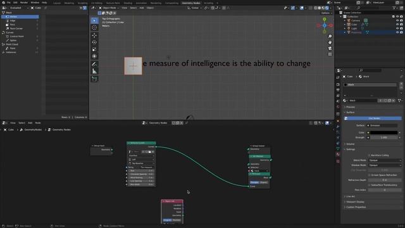Screen dimensions: 405x228
Task: Toggle the pin icon in node editor header
Action: (x=187, y=123)
